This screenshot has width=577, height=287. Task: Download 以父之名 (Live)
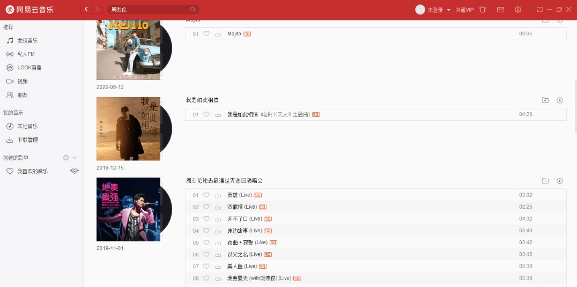point(218,255)
